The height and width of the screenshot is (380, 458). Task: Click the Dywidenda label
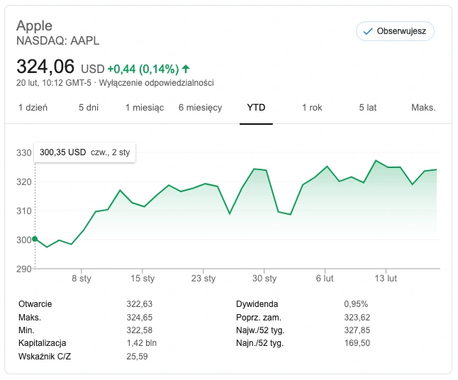coord(257,304)
